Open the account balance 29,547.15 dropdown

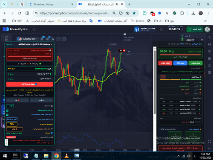pos(176,29)
